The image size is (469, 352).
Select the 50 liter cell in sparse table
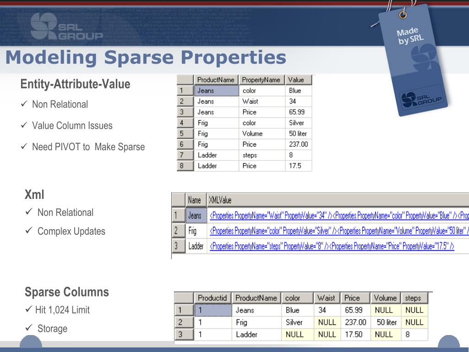(386, 322)
